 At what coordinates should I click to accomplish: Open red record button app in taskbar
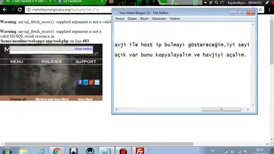[x=123, y=151]
